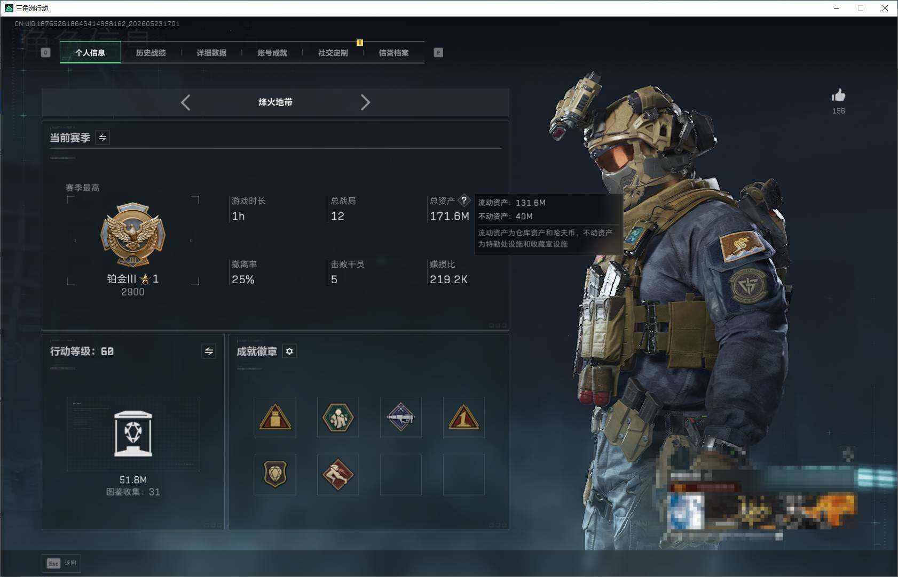898x577 pixels.
Task: Go to the 账号成就 tab
Action: tap(272, 52)
